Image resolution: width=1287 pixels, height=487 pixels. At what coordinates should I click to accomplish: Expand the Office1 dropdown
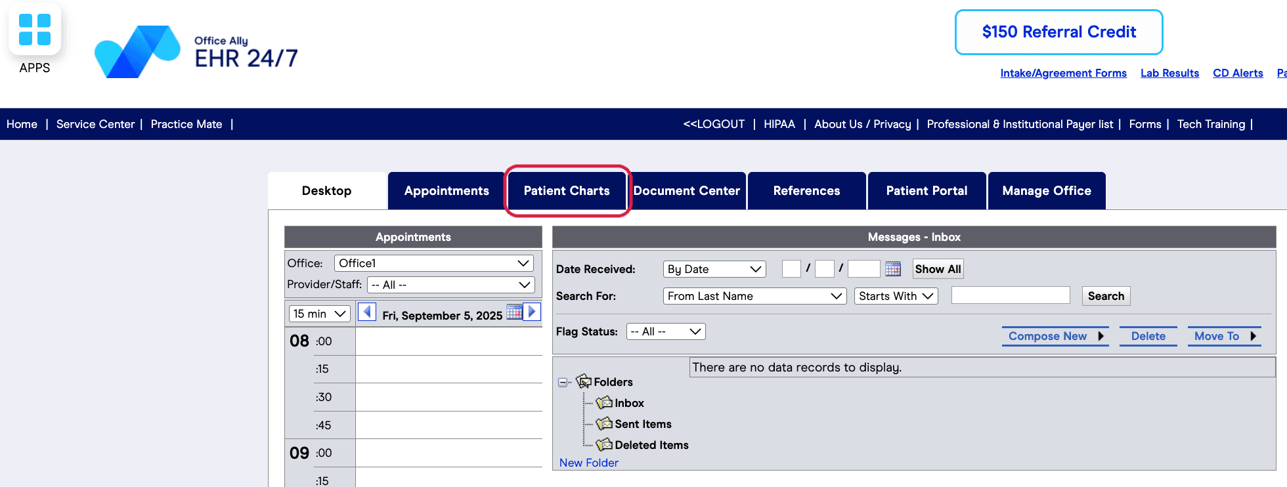[x=434, y=263]
